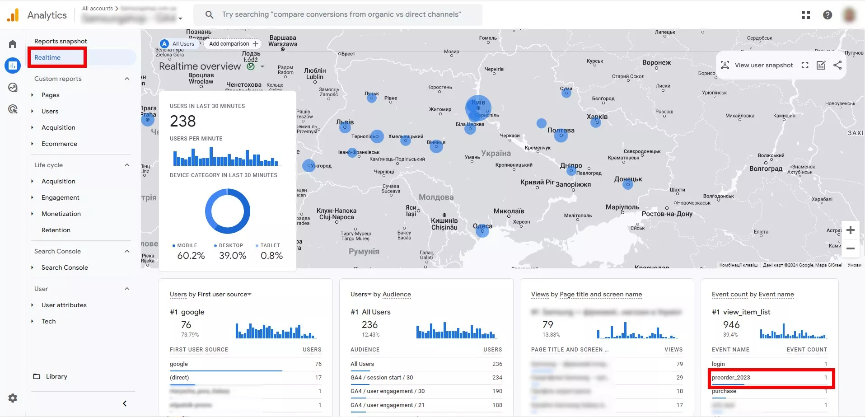The width and height of the screenshot is (865, 417).
Task: Open Admin settings gear icon
Action: (13, 398)
